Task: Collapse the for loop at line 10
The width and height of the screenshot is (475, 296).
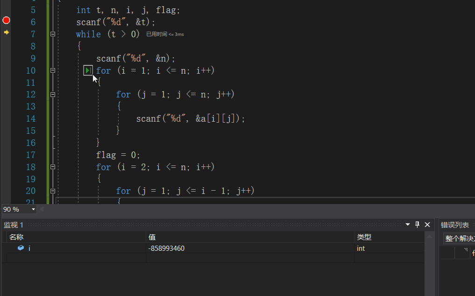Action: [53, 70]
